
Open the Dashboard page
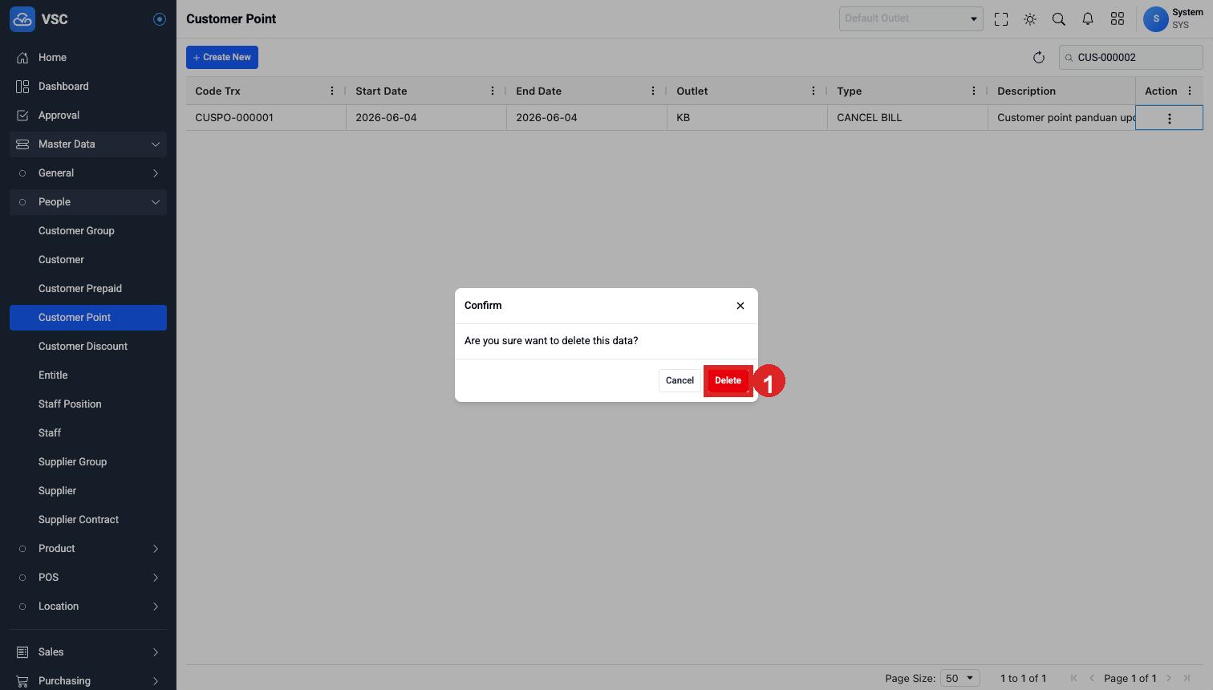point(88,87)
